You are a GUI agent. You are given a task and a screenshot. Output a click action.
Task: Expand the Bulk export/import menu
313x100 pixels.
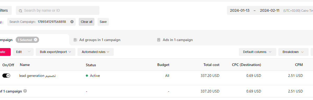tap(56, 52)
